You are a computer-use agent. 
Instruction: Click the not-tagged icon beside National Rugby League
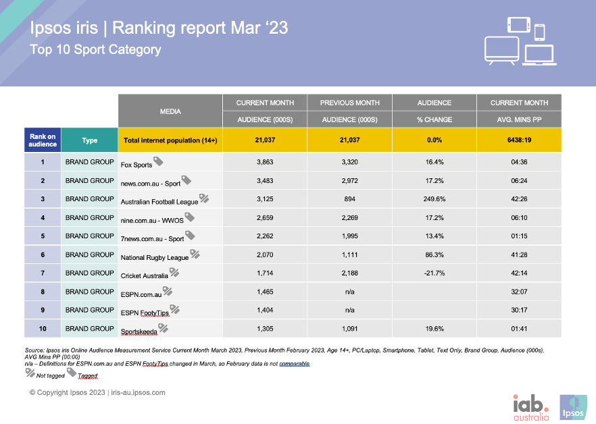195,254
